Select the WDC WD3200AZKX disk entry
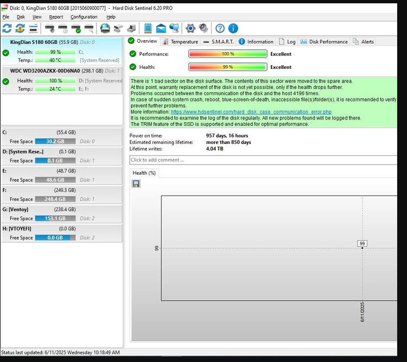 (62, 80)
